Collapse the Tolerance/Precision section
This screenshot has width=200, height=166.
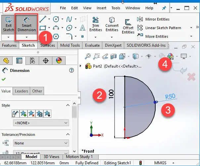click(68, 134)
